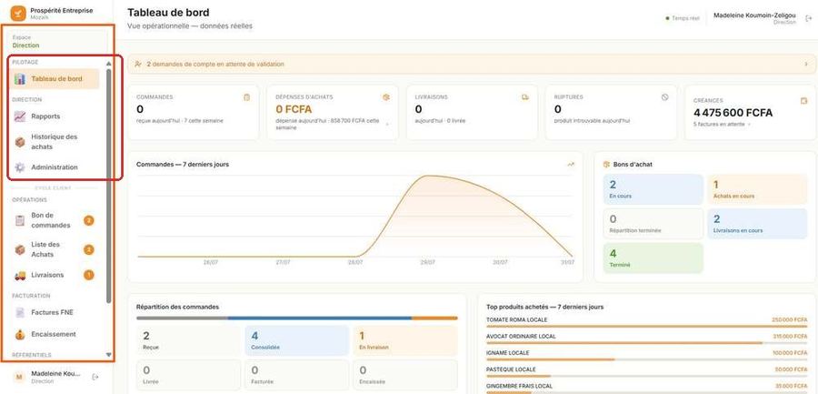Click the sidebar scroll down arrow
This screenshot has width=818, height=394.
point(108,355)
